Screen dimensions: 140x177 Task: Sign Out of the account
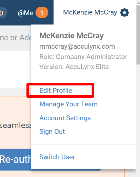click(x=52, y=132)
